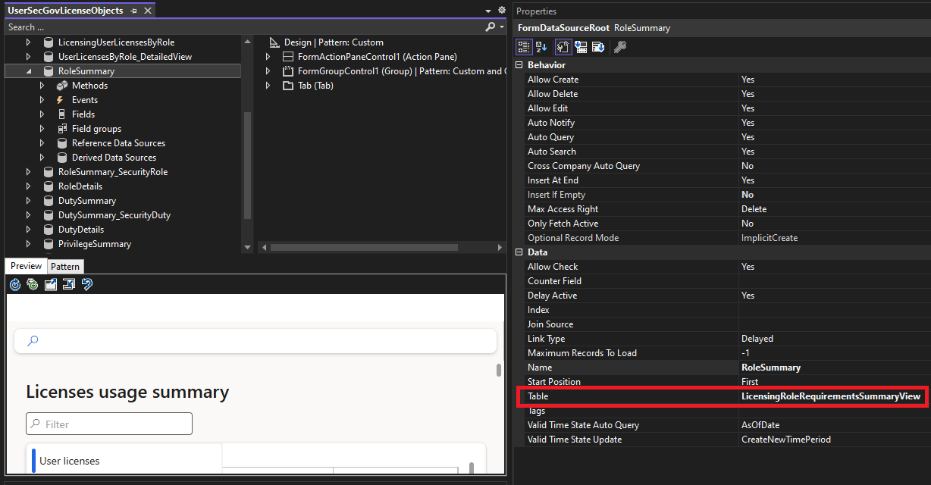Open Property Pages wrench icon
931x485 pixels.
pyautogui.click(x=619, y=47)
